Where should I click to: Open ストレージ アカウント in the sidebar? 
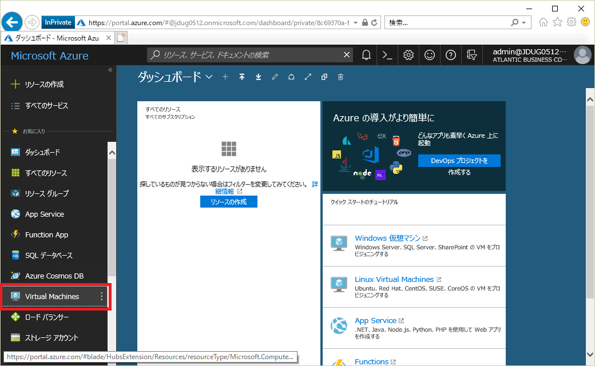coord(55,337)
